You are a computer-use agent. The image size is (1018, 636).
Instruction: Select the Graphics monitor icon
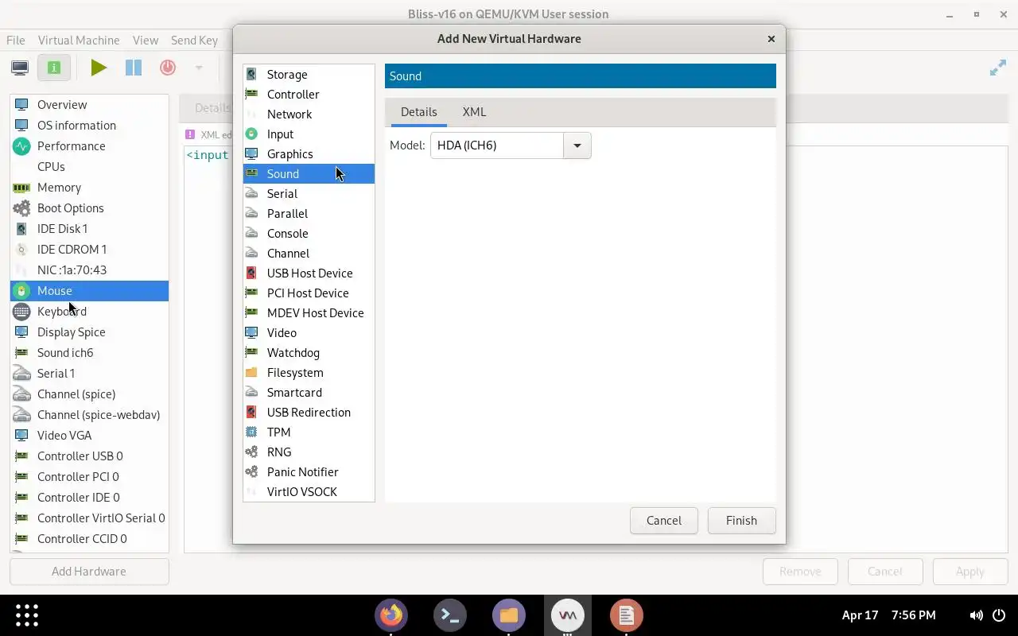(251, 153)
